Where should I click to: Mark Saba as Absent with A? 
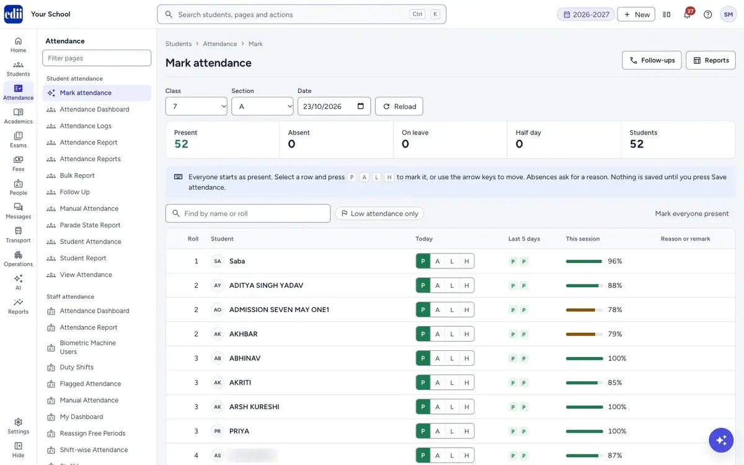[x=437, y=261]
